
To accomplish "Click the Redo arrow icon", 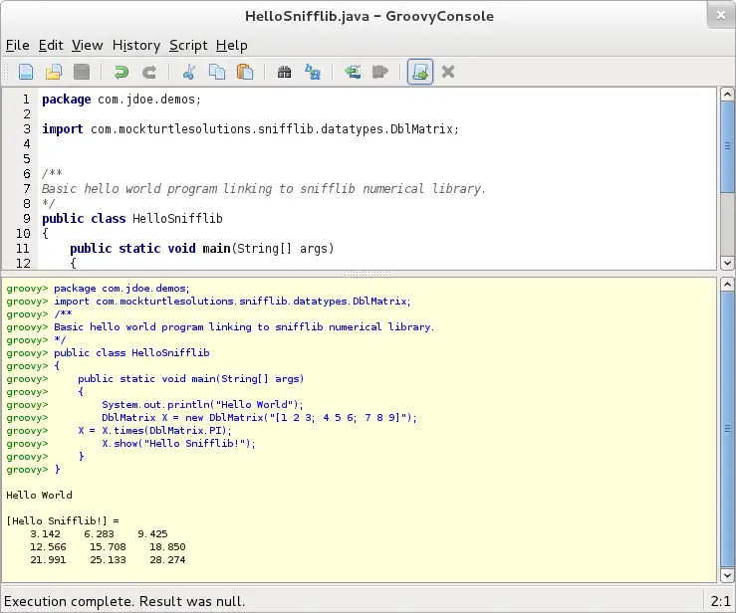I will (149, 72).
